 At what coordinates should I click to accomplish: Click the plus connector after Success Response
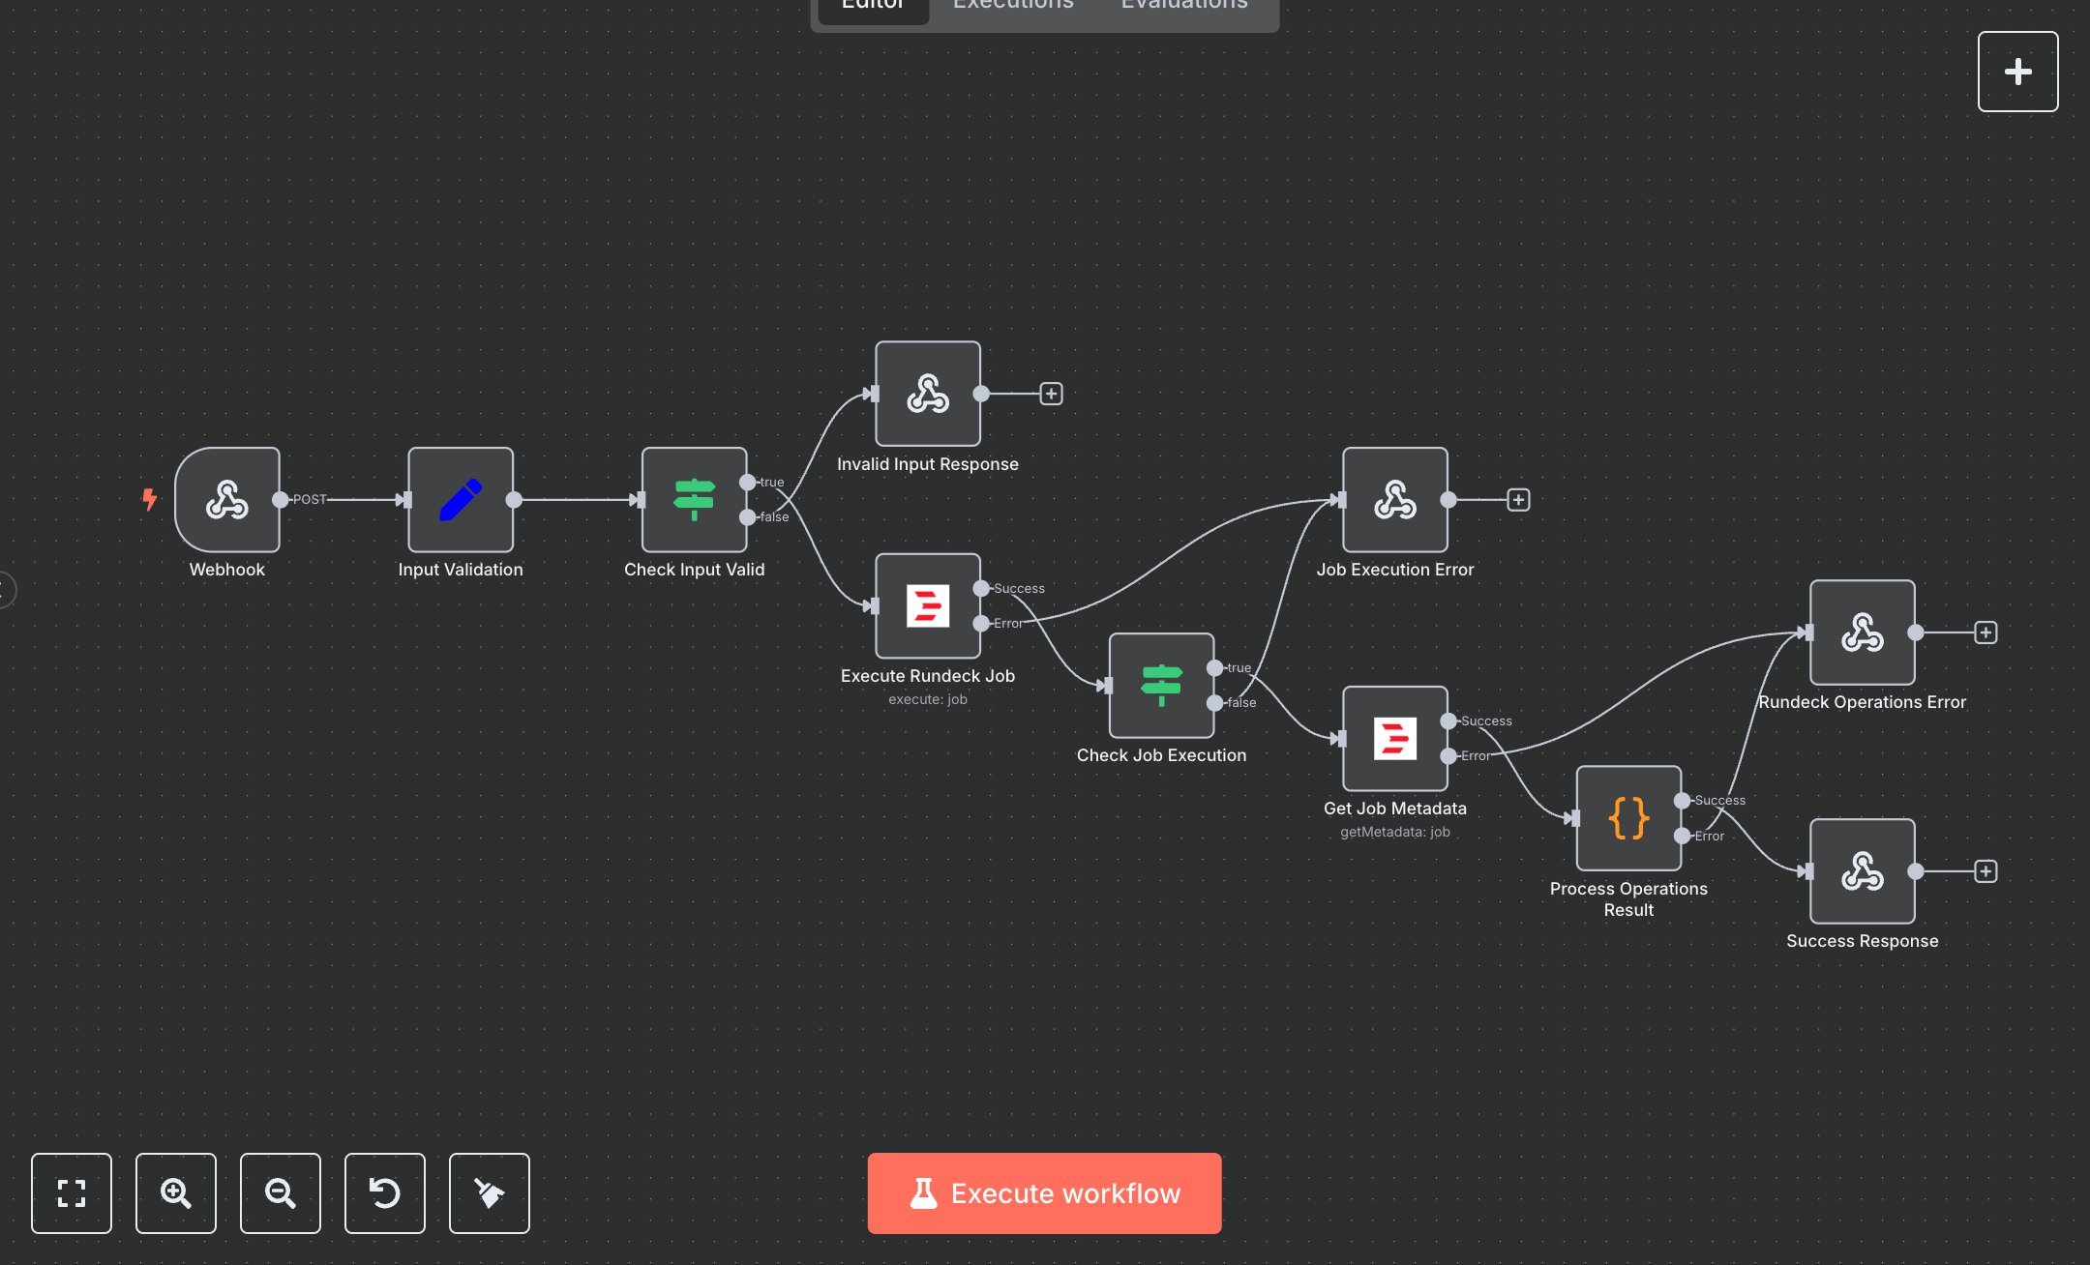tap(1986, 871)
